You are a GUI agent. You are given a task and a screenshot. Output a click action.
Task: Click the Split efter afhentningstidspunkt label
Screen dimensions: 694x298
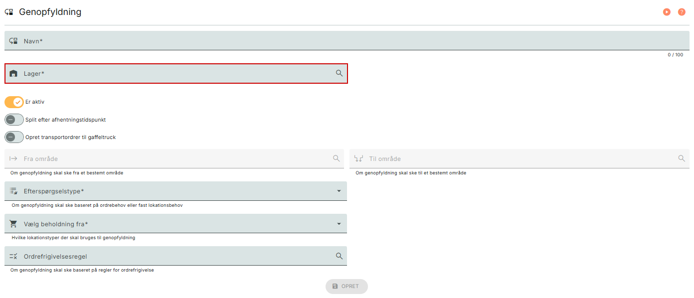tap(65, 120)
